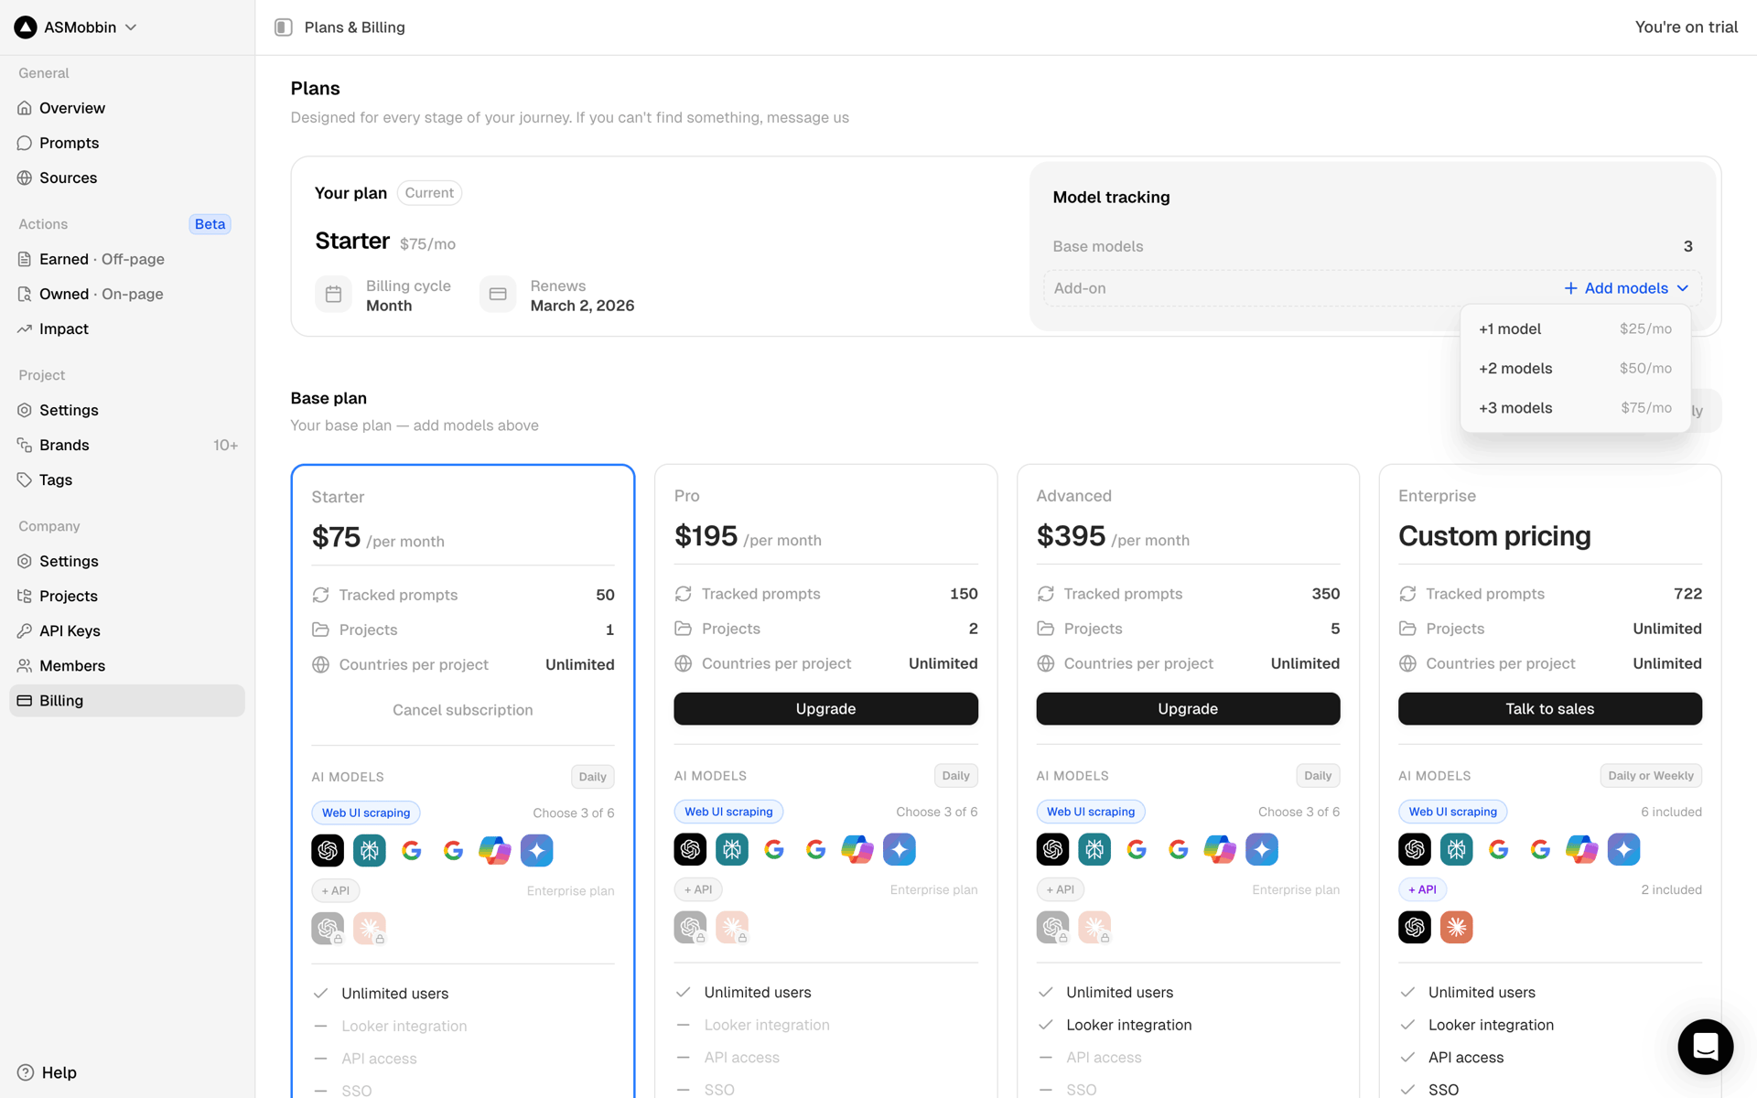Select the Copilot model icon in Advanced plan
Viewport: 1757px width, 1098px height.
pos(1220,850)
